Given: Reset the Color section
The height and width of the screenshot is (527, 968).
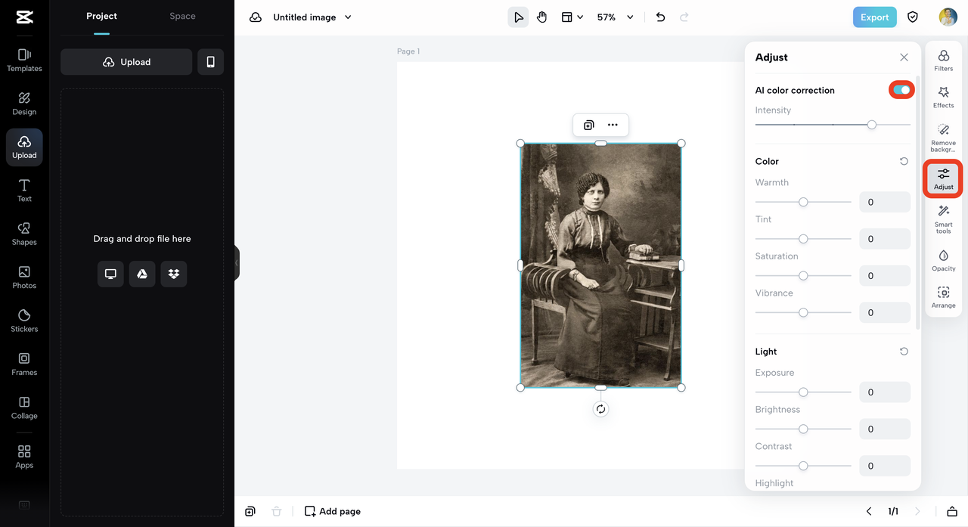Looking at the screenshot, I should [x=904, y=161].
